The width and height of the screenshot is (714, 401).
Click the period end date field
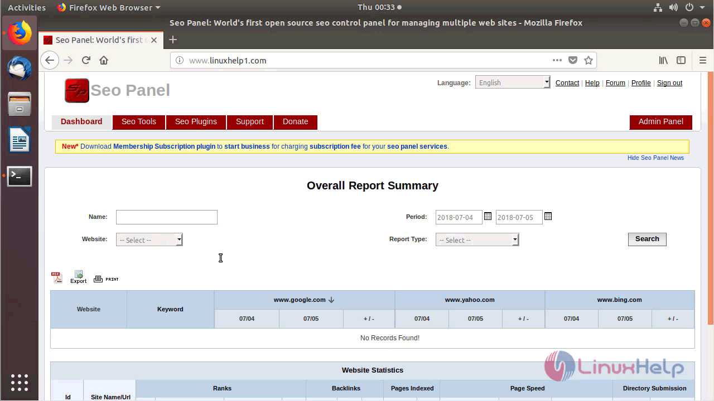519,217
